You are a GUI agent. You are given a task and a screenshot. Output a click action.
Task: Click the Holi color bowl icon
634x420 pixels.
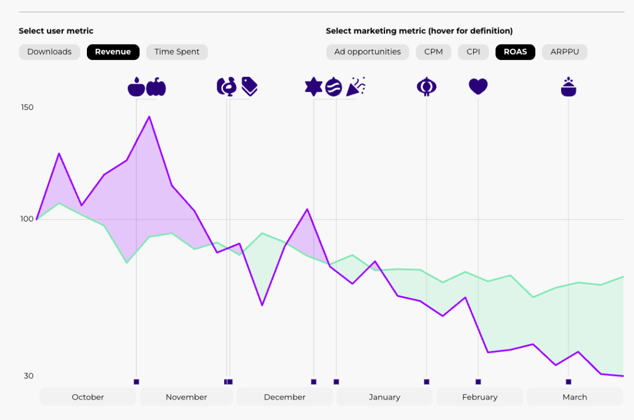(568, 86)
